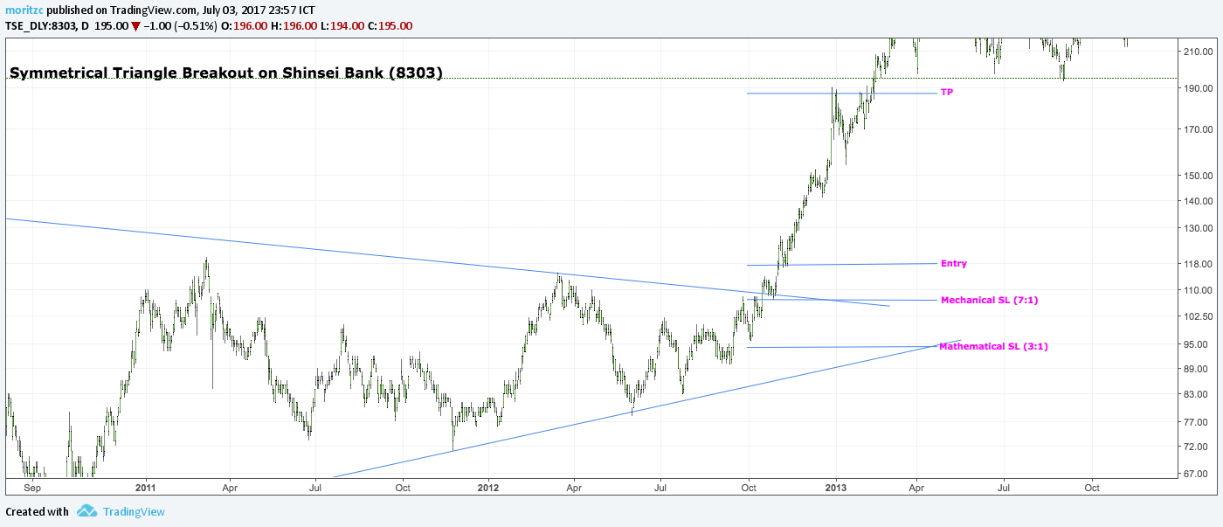This screenshot has height=527, width=1223.
Task: Select the 'Mechanical SL (7:1)' label
Action: [x=989, y=300]
